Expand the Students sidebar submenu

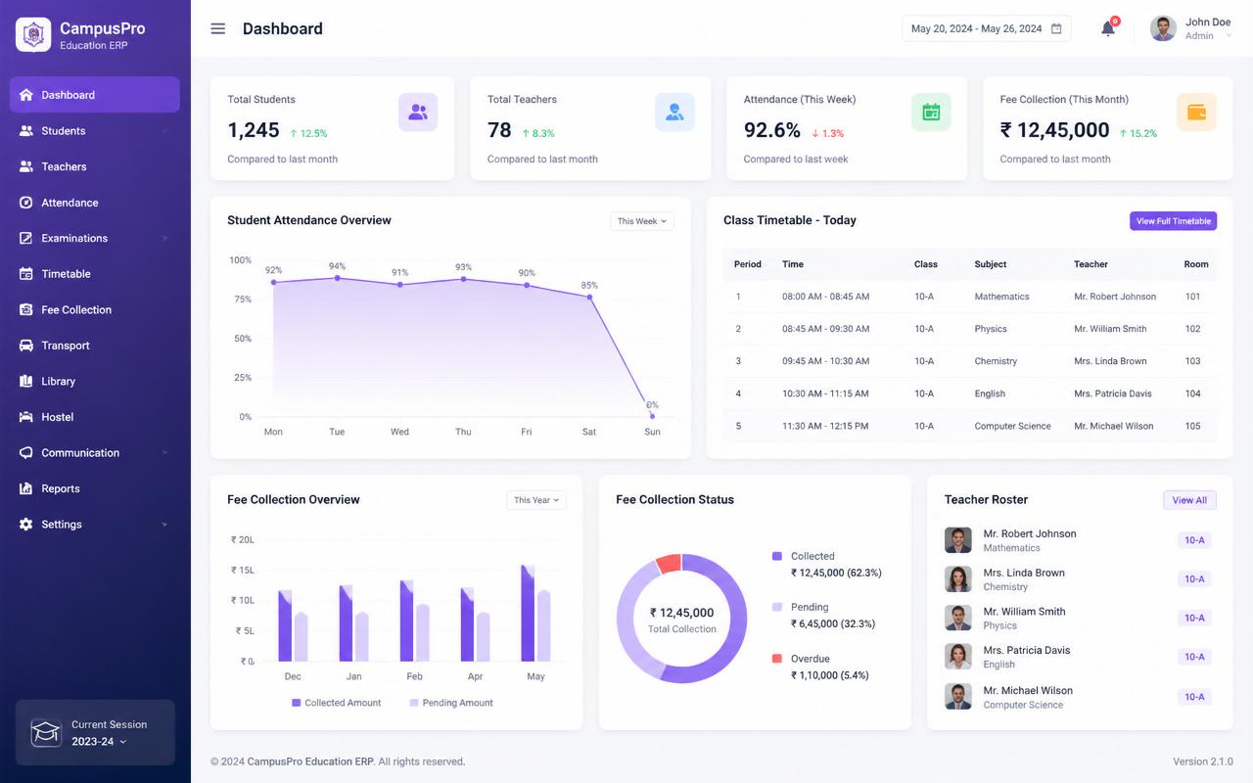click(95, 131)
